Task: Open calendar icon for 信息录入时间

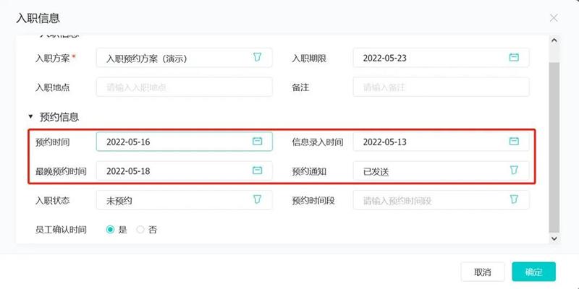Action: click(x=514, y=141)
